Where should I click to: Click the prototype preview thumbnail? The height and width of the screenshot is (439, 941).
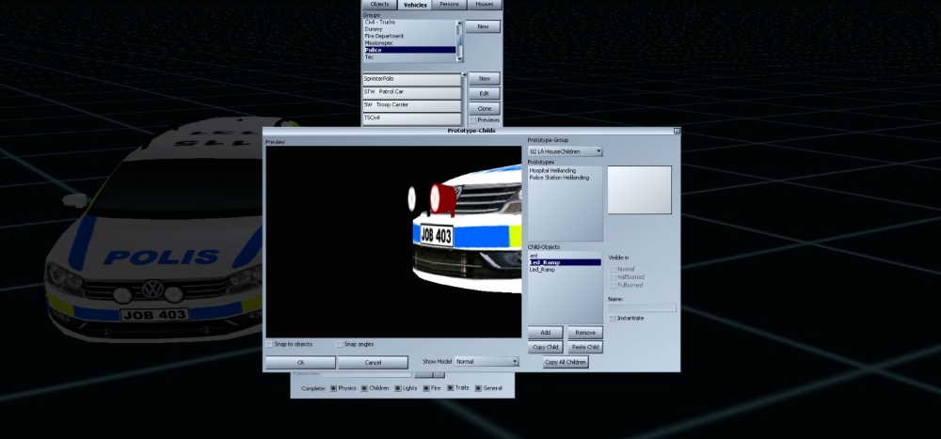click(639, 190)
